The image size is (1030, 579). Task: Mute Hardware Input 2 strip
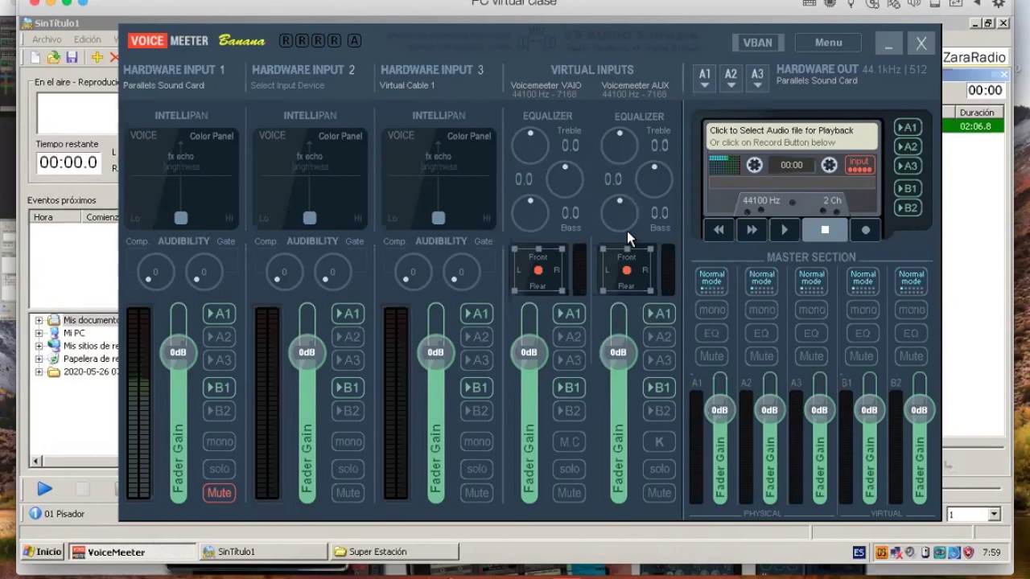point(348,492)
